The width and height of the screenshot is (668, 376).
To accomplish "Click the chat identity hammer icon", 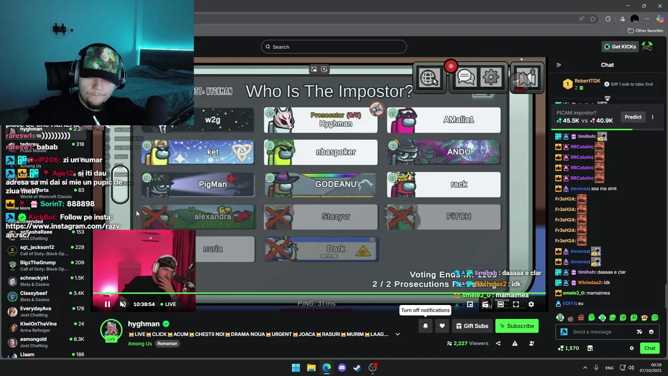I will click(564, 332).
